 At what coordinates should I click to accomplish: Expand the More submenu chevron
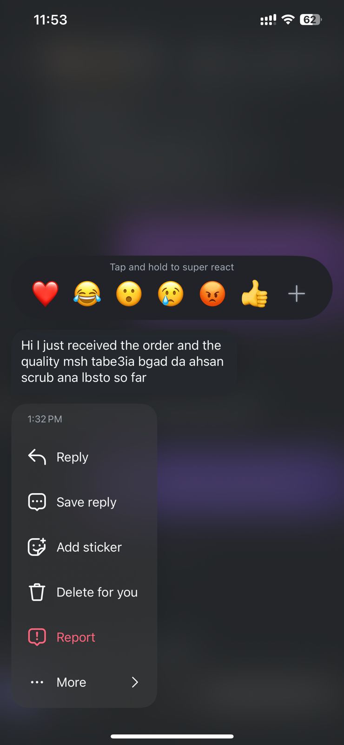[135, 682]
